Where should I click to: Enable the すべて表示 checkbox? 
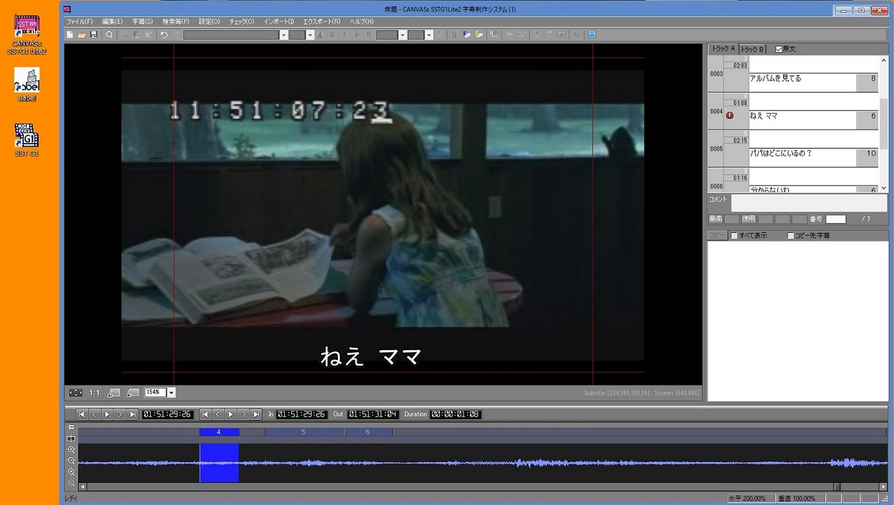pos(734,236)
